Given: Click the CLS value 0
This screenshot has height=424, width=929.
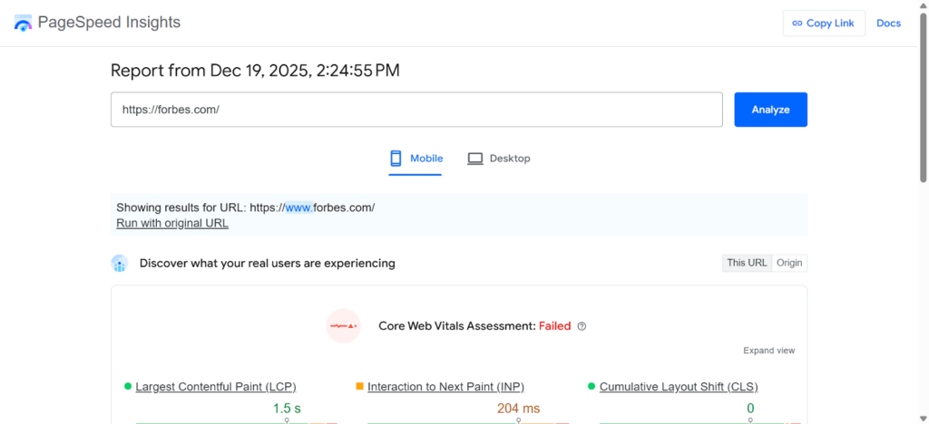Looking at the screenshot, I should tap(750, 408).
